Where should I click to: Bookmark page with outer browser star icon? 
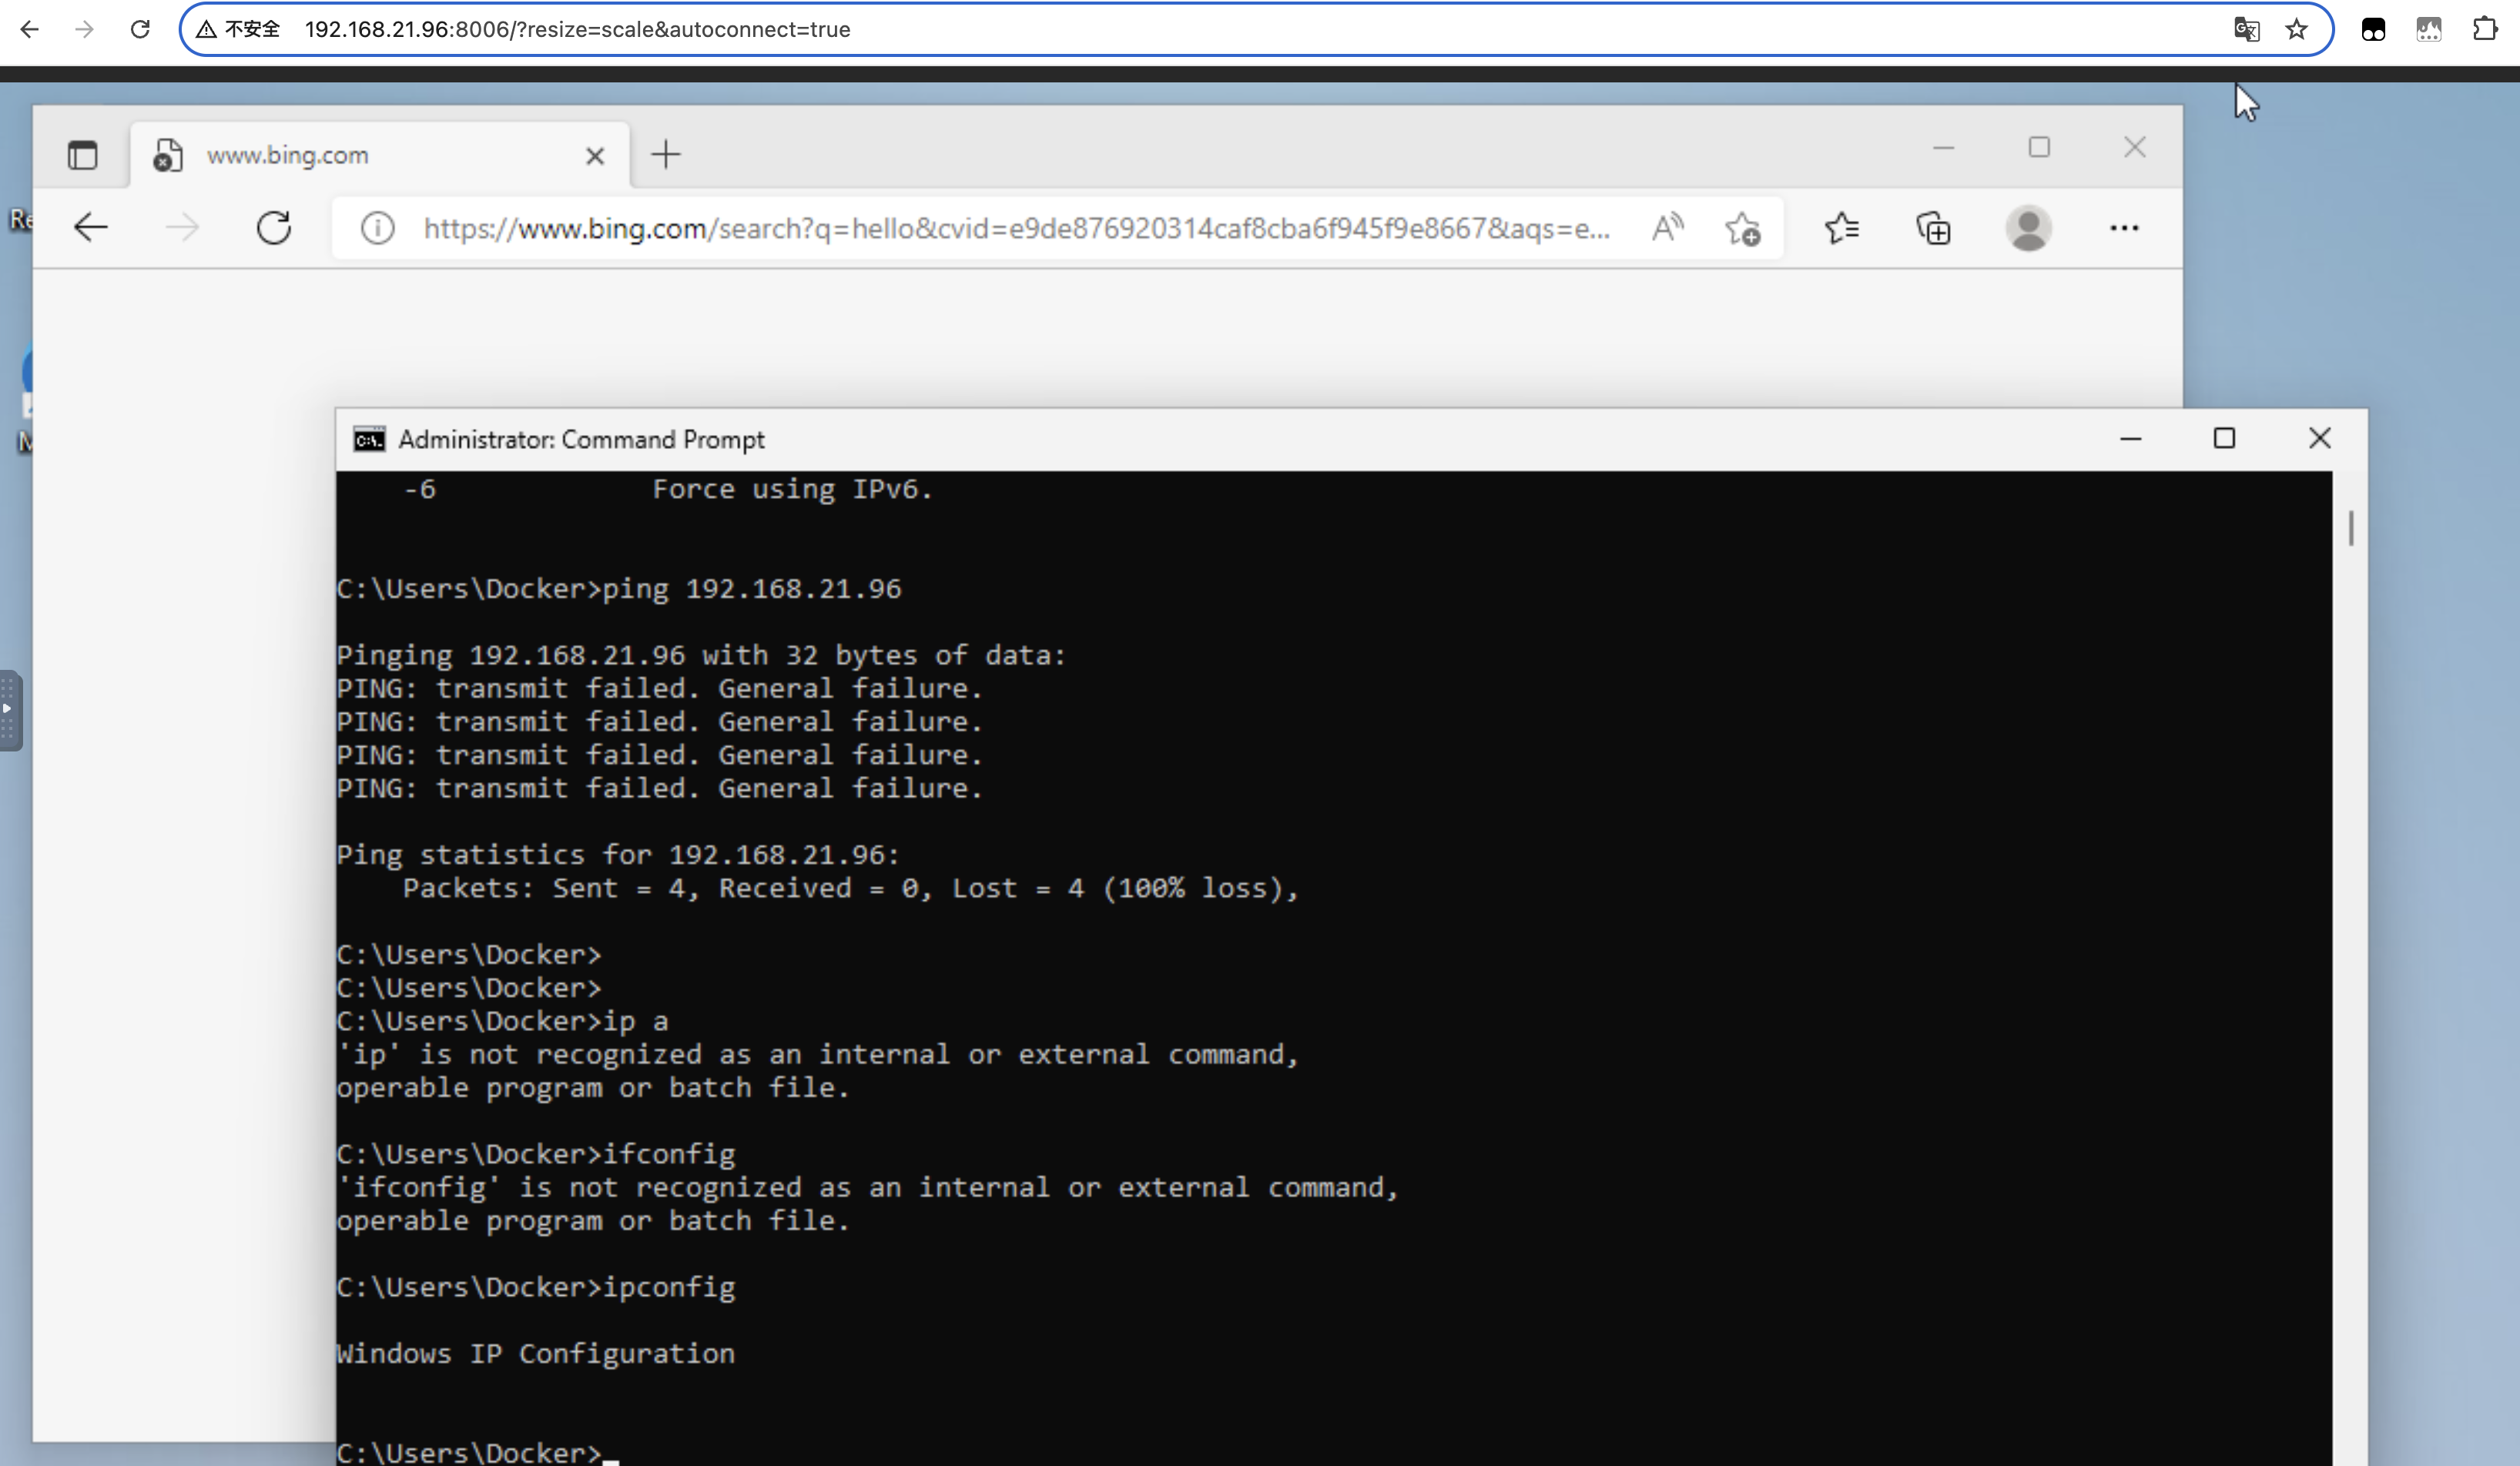coord(2297,30)
